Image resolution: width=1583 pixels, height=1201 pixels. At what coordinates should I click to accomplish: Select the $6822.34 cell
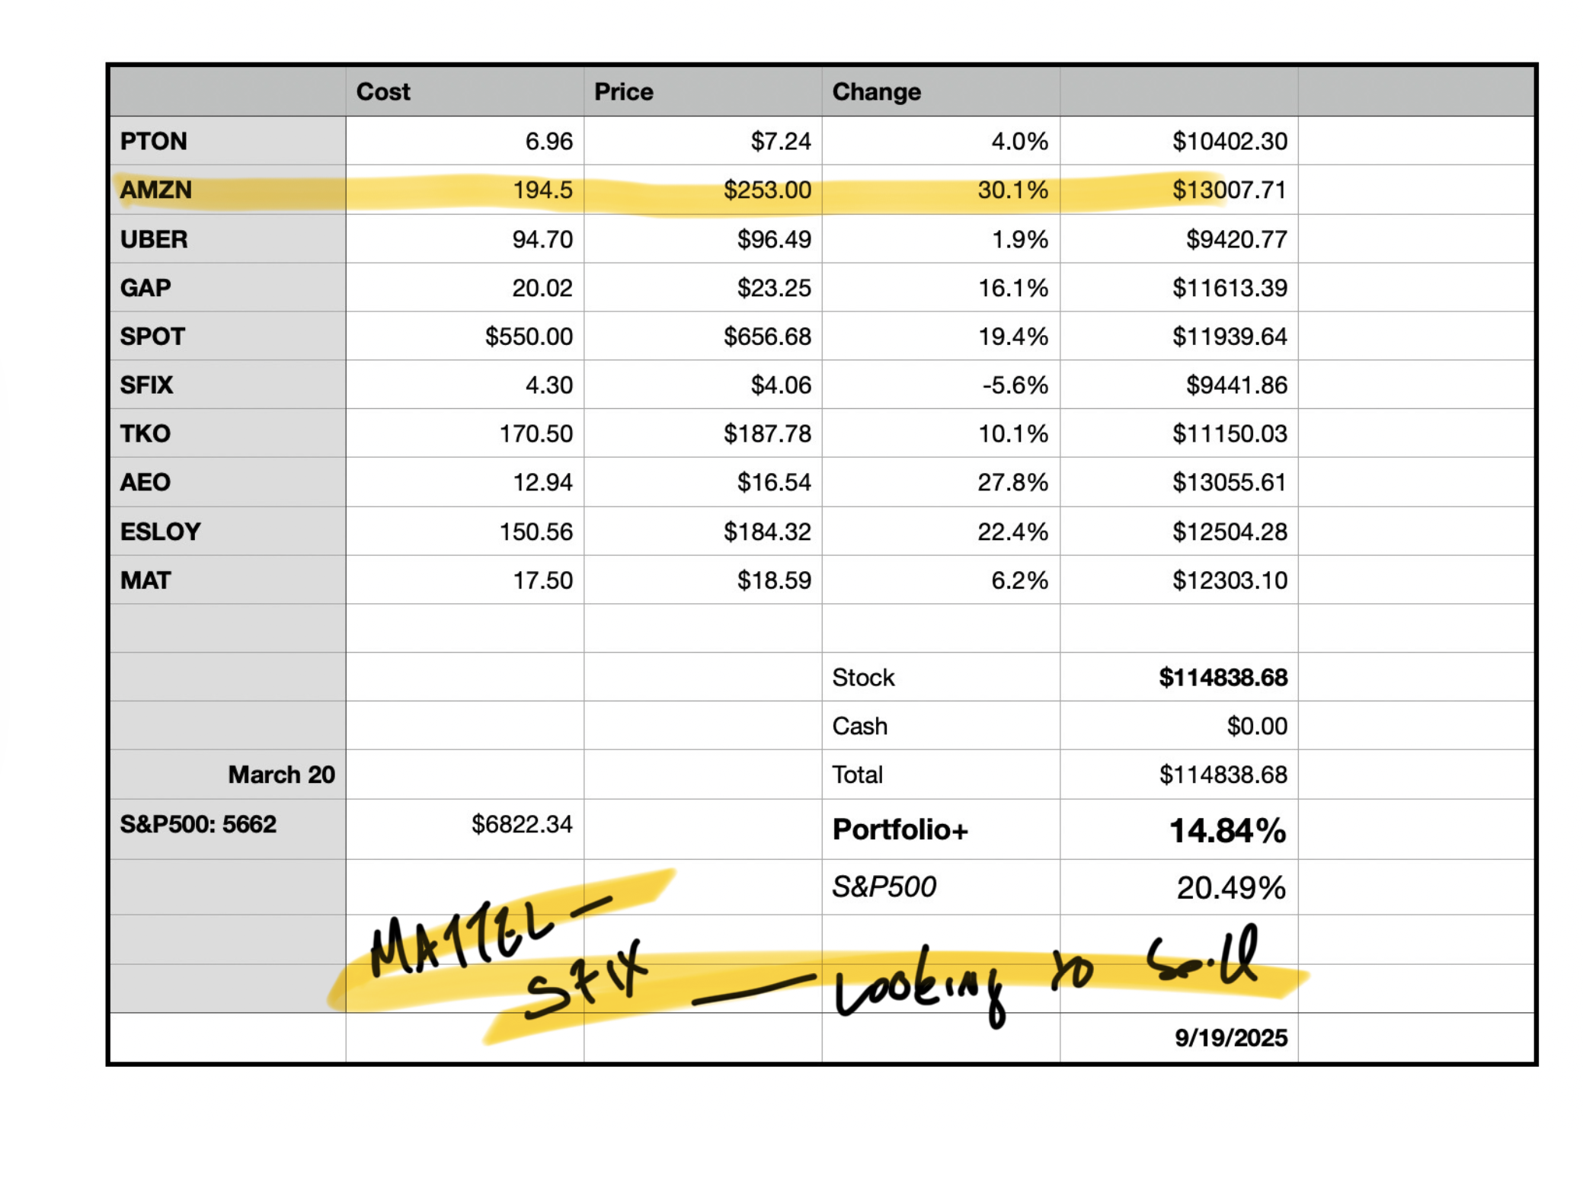[x=521, y=824]
